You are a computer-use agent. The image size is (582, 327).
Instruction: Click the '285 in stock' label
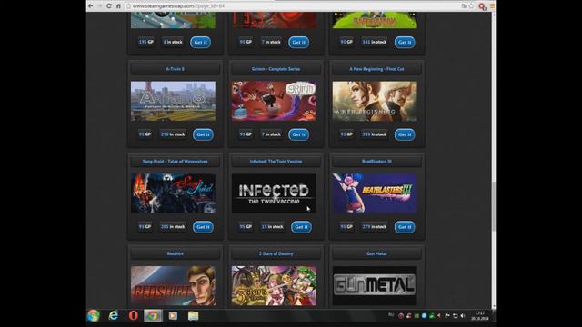tap(173, 226)
